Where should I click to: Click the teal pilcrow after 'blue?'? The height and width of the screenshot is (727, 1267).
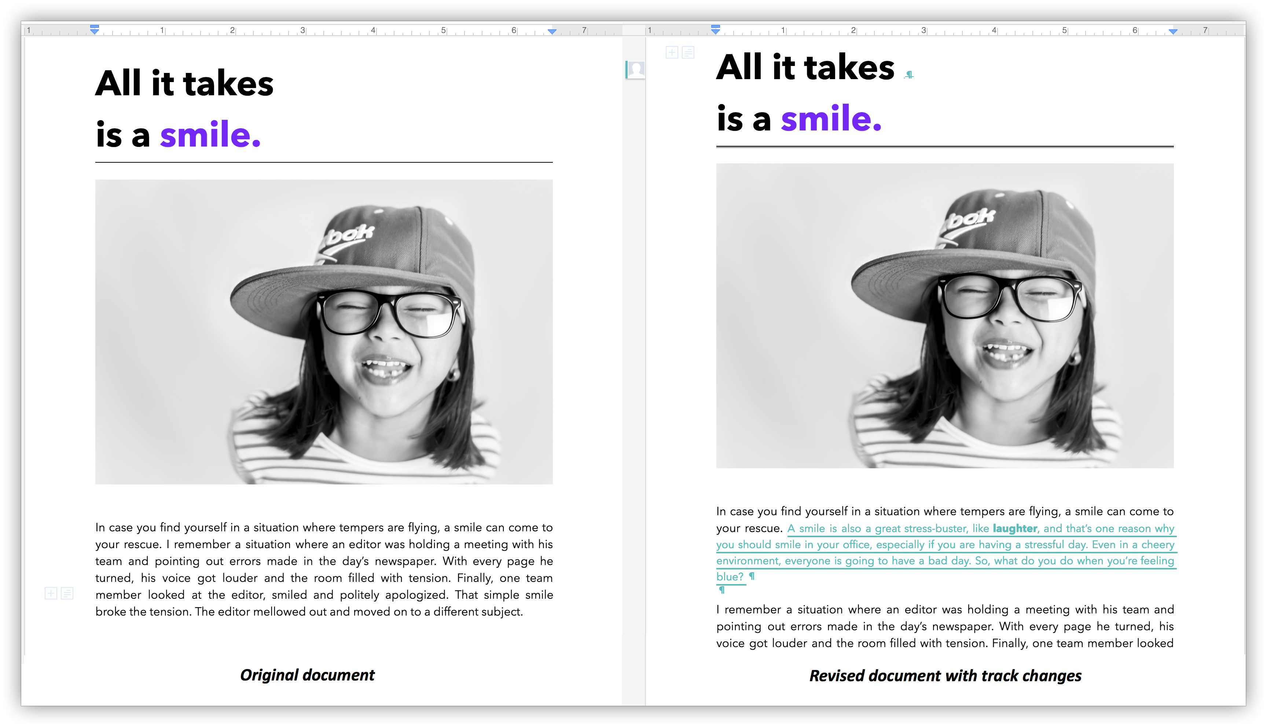[x=752, y=577]
